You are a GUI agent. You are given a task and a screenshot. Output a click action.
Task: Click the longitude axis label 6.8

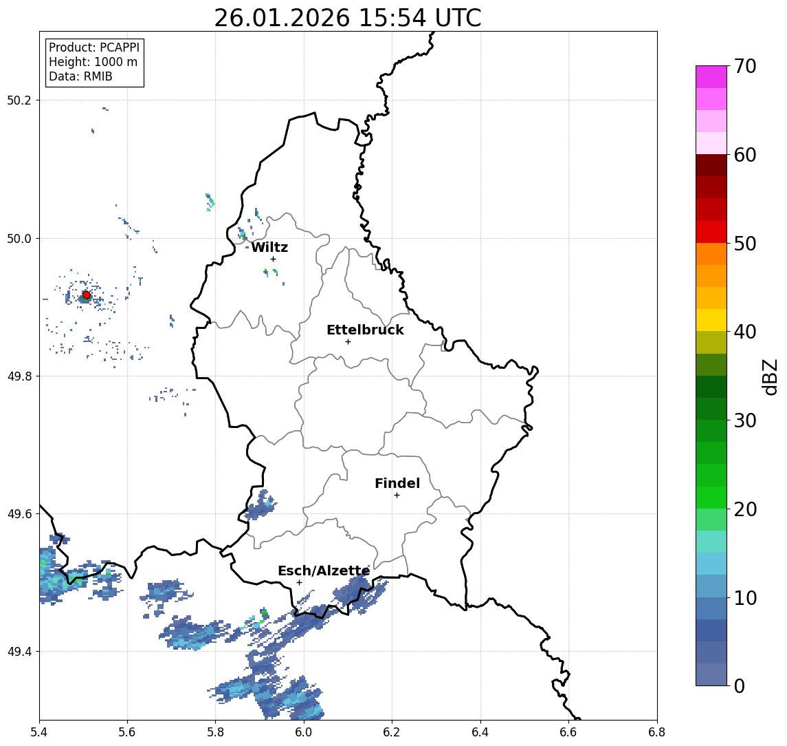coord(656,732)
